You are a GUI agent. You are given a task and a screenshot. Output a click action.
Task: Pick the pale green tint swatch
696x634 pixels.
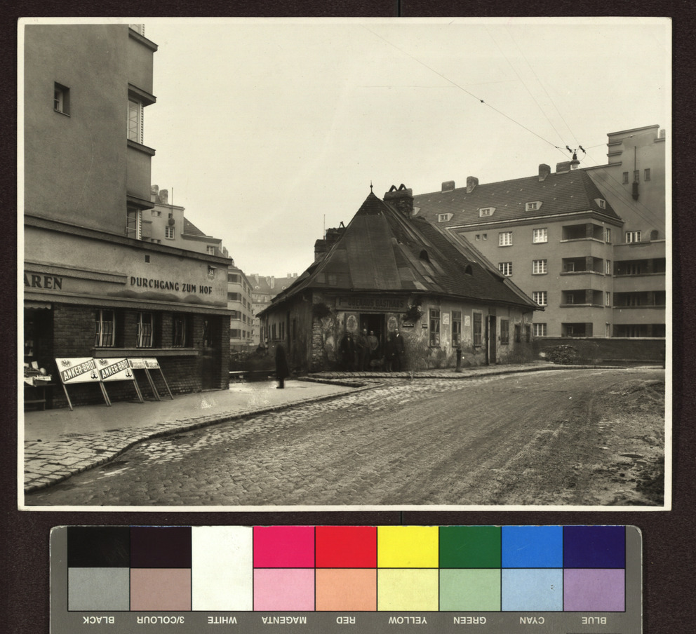(470, 590)
